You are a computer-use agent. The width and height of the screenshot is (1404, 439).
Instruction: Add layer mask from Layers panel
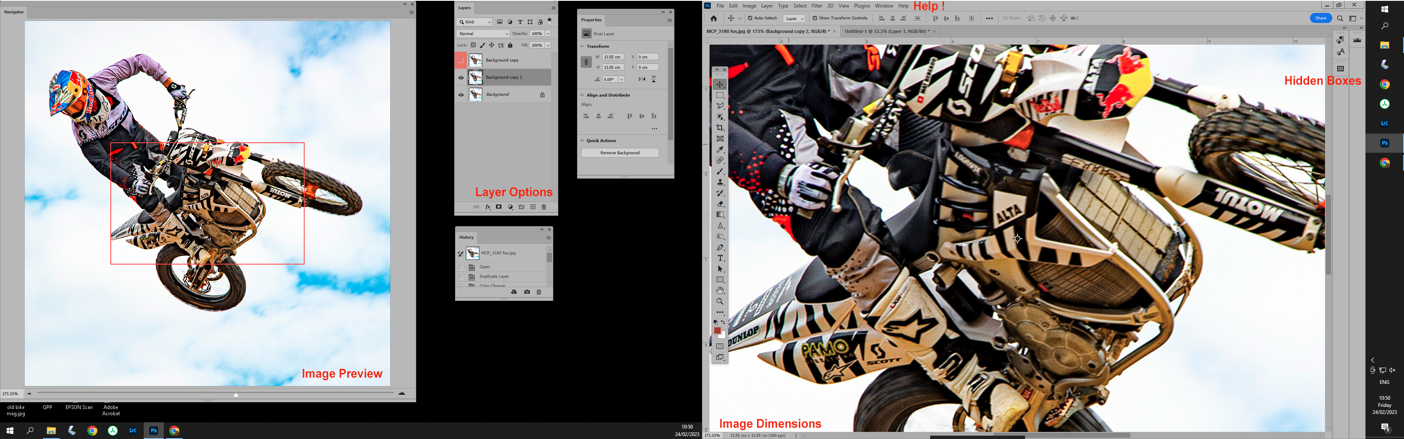pos(499,207)
